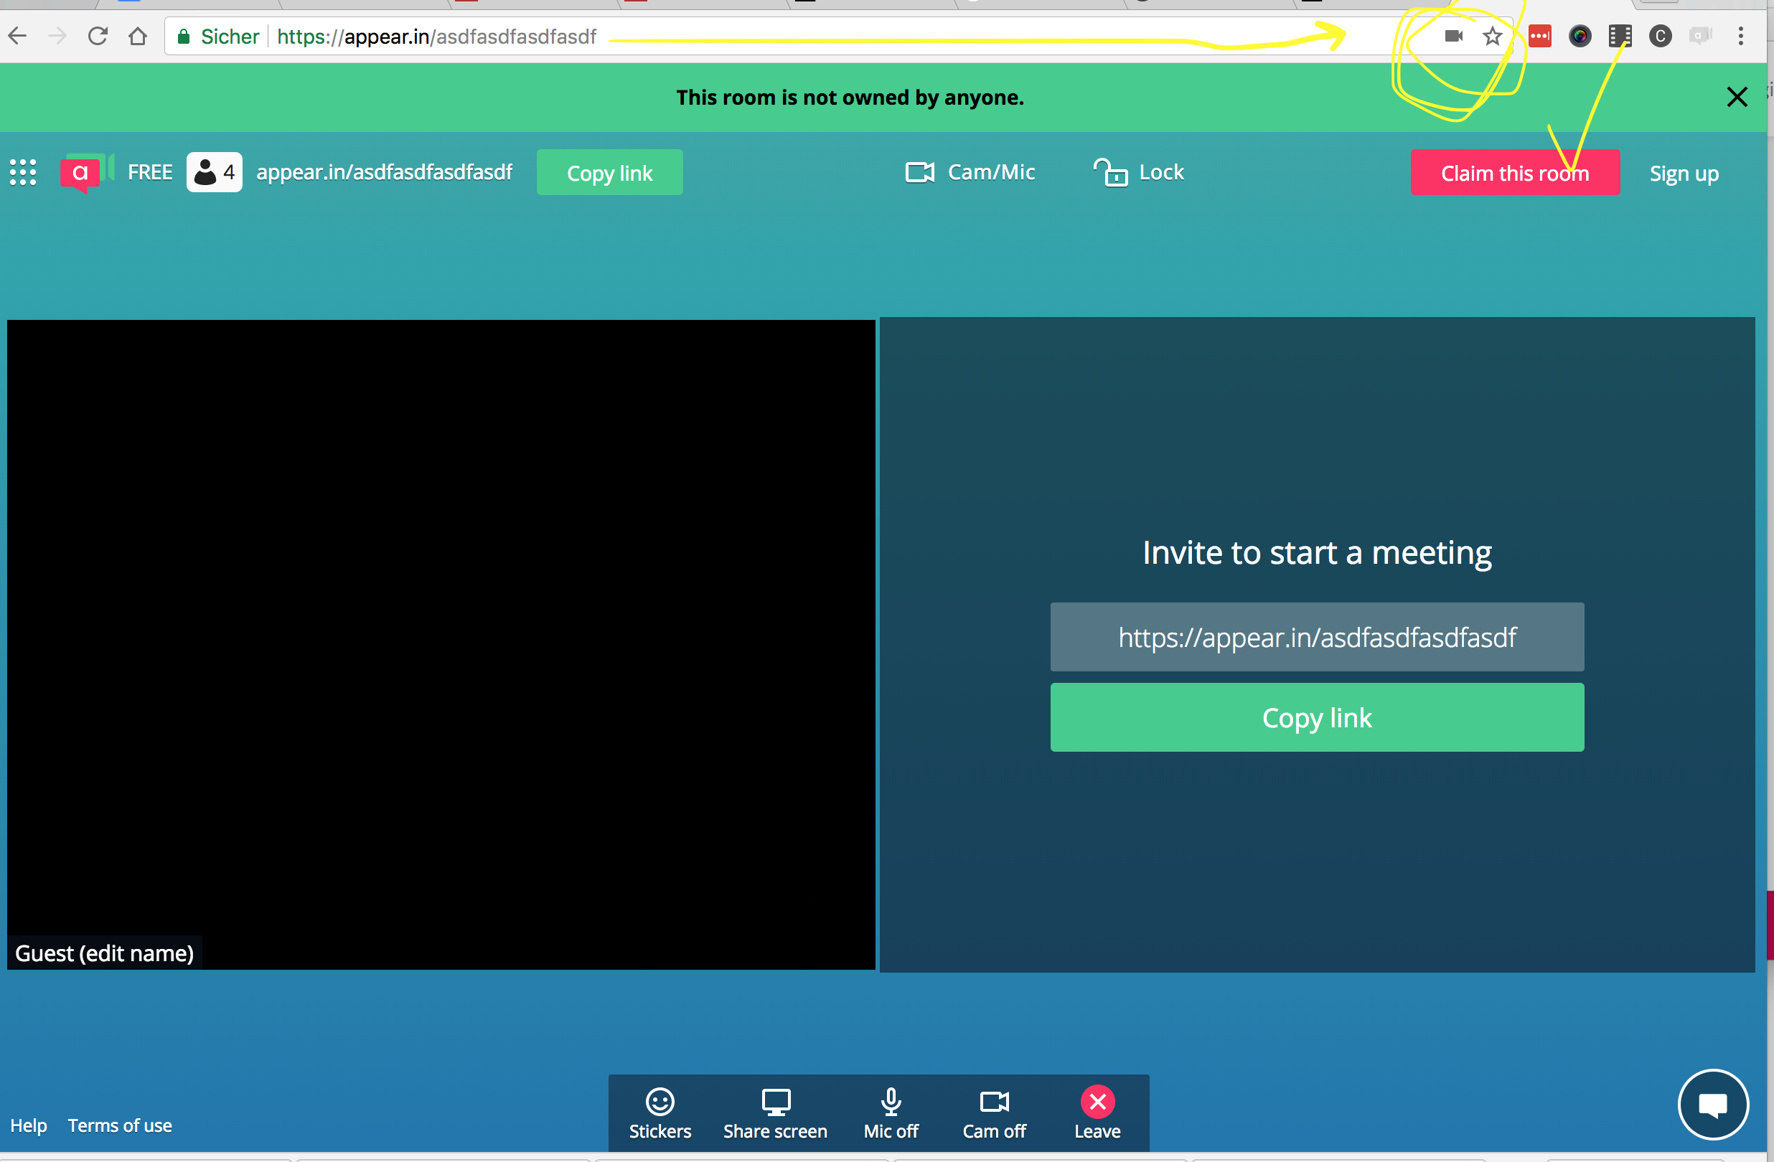Click the Invite to start a meeting heading
Screen dimensions: 1774x1162
(1318, 553)
